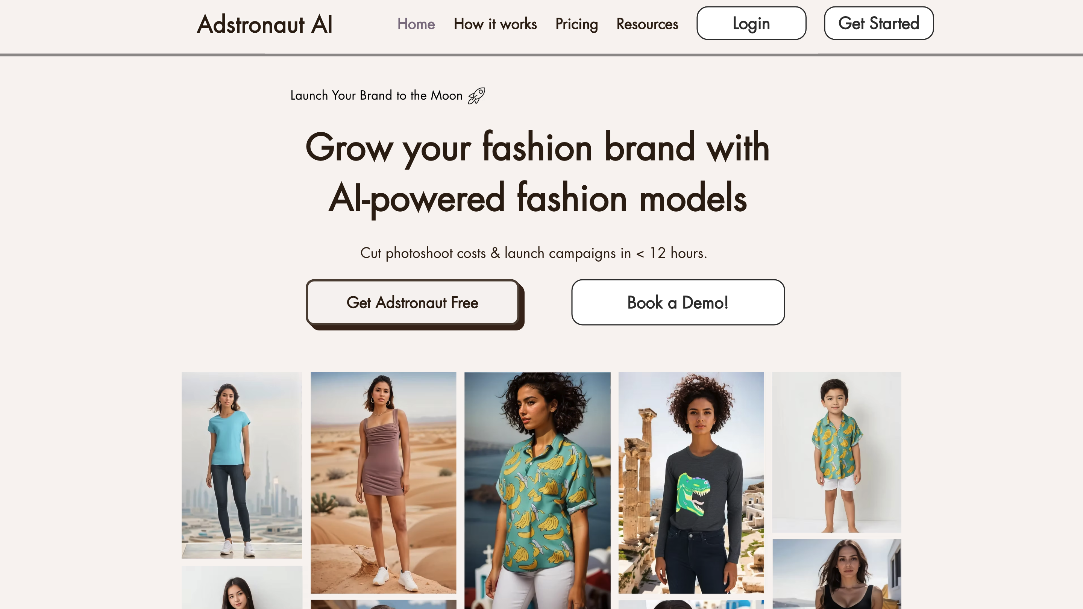View the boy in banana shirt photo
The width and height of the screenshot is (1083, 609).
coord(837,452)
